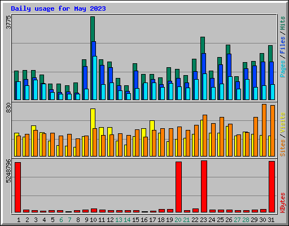
Task: Click the yellow Visits bar for day 10
Action: (93, 119)
